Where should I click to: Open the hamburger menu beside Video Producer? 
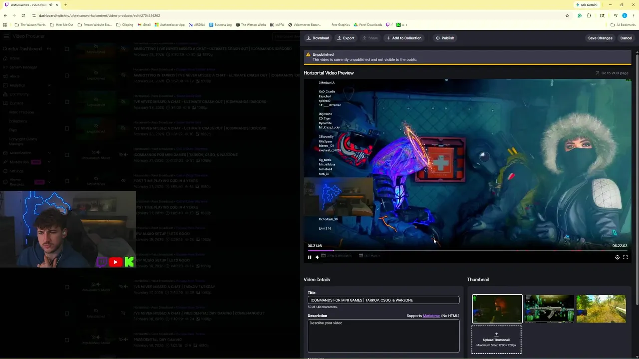tap(5, 36)
